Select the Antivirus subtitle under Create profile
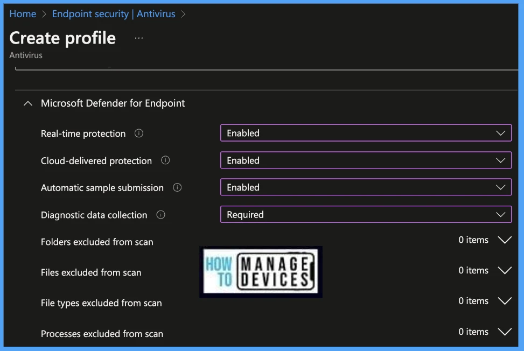The width and height of the screenshot is (524, 351). pos(26,55)
